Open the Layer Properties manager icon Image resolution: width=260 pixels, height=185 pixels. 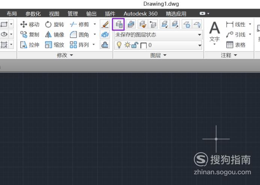click(x=118, y=24)
